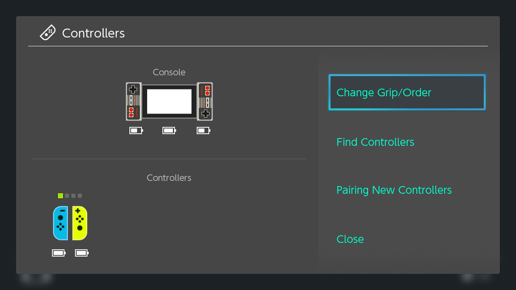
Task: Click the fourth player indicator light
Action: (80, 196)
